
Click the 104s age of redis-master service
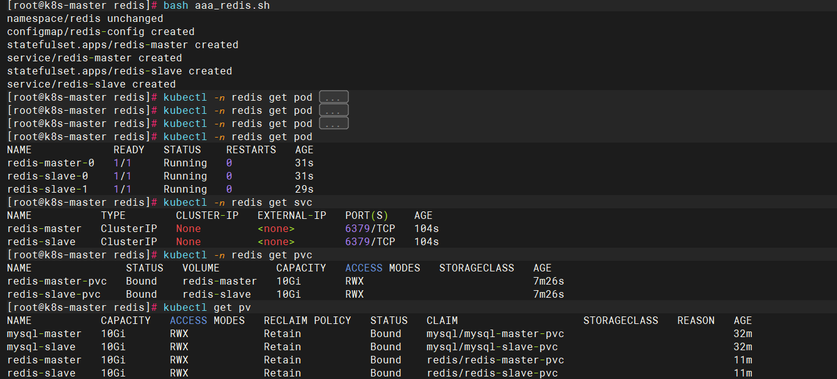pos(427,228)
